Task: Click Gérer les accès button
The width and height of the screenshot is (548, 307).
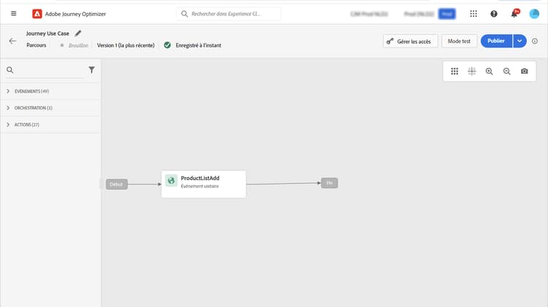Action: tap(411, 41)
